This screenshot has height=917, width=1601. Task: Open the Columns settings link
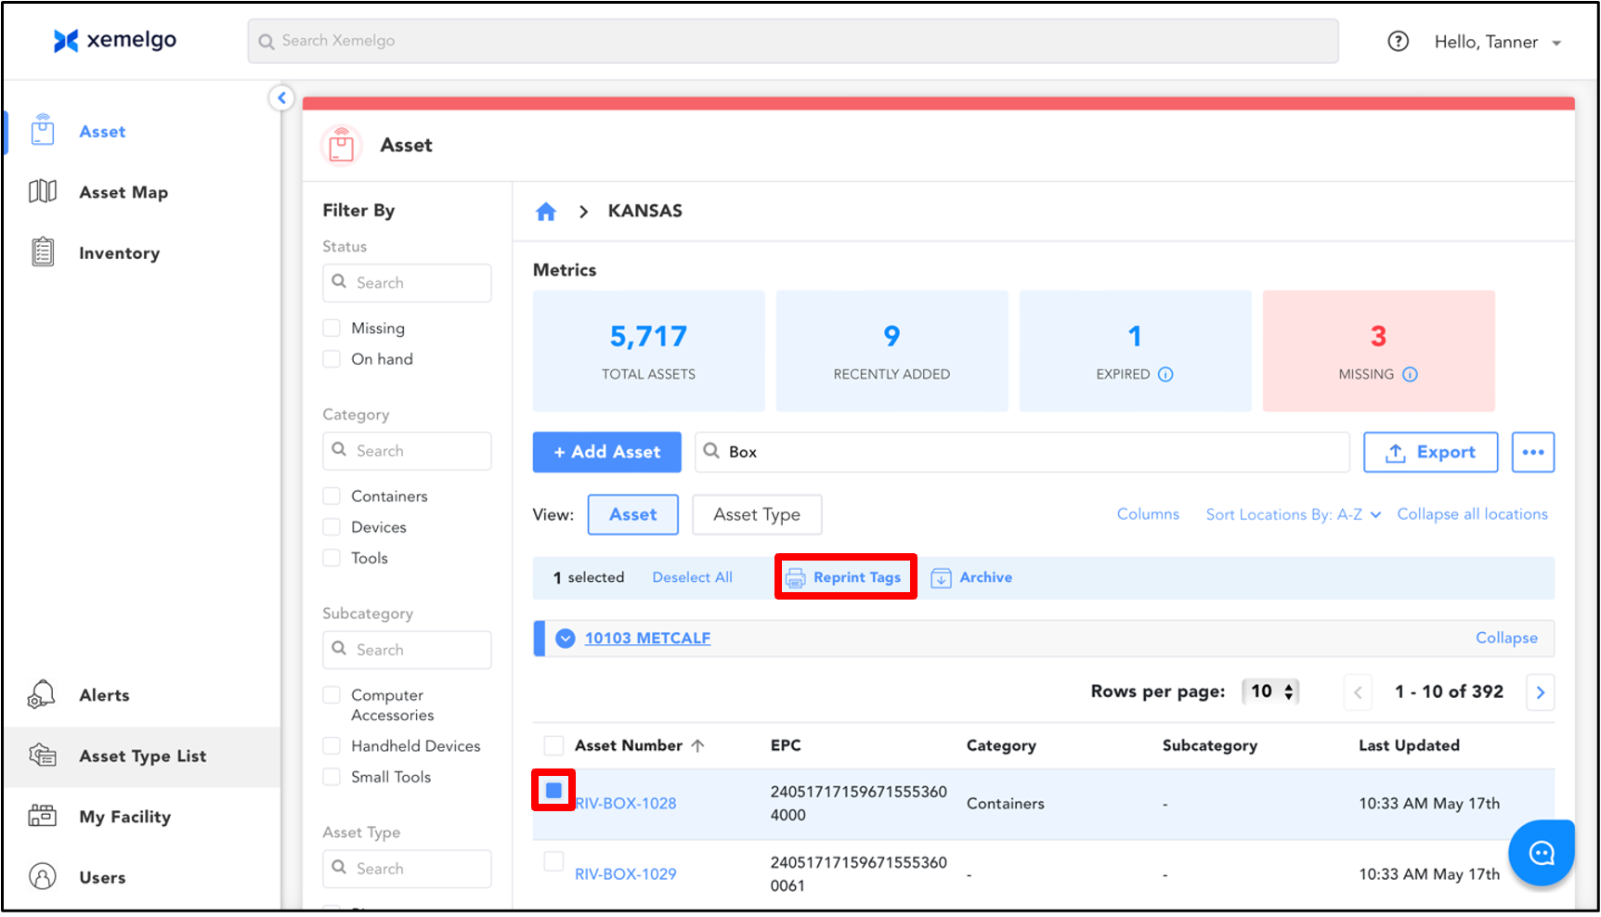tap(1148, 514)
